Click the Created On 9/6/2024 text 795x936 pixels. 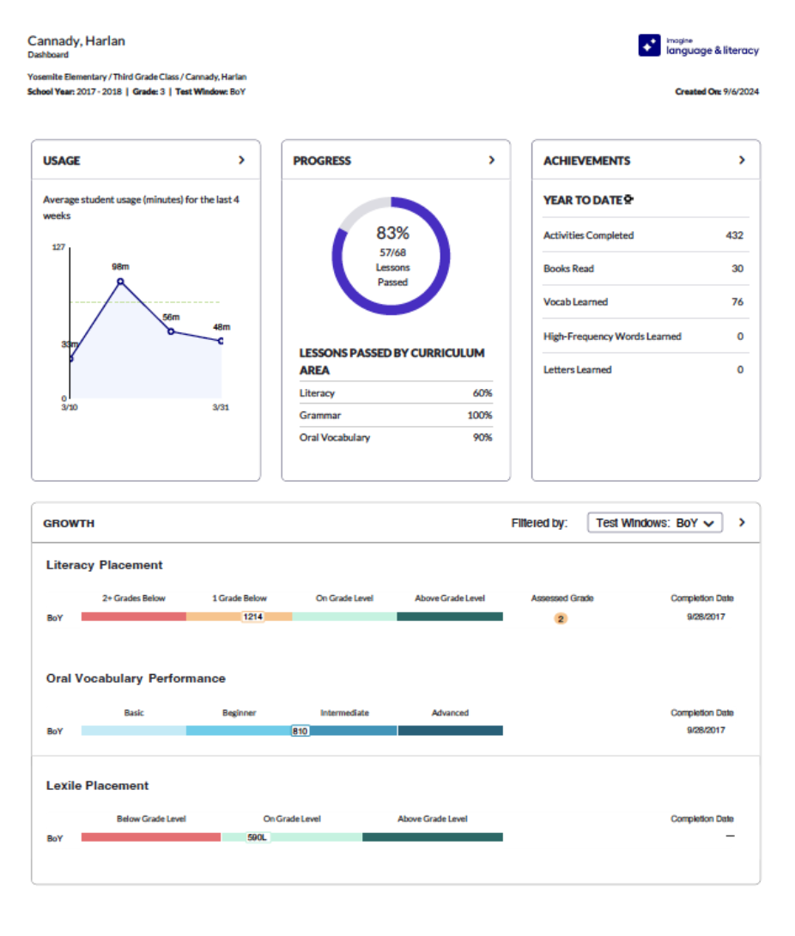717,91
